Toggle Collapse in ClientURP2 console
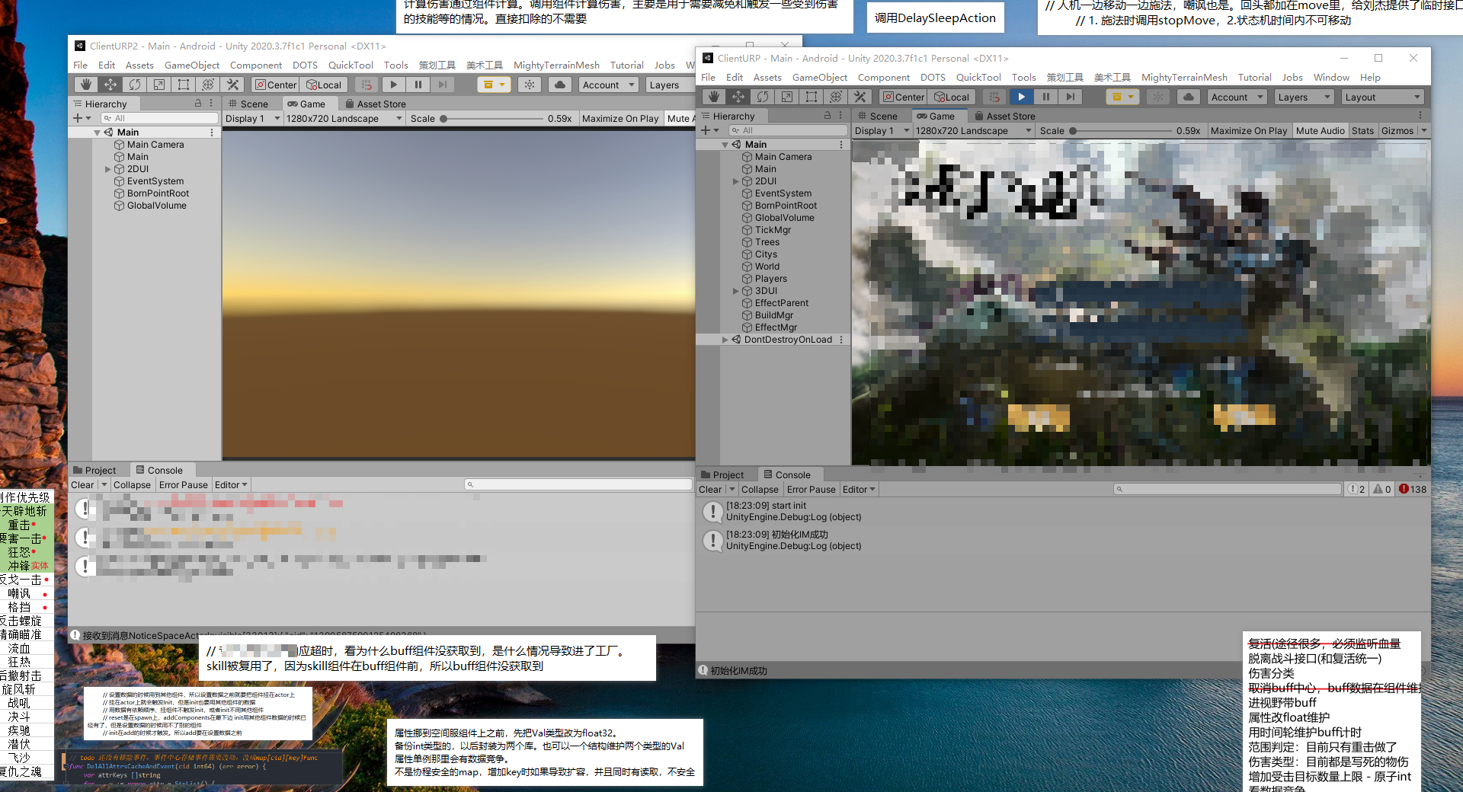Viewport: 1463px width, 792px height. point(132,485)
